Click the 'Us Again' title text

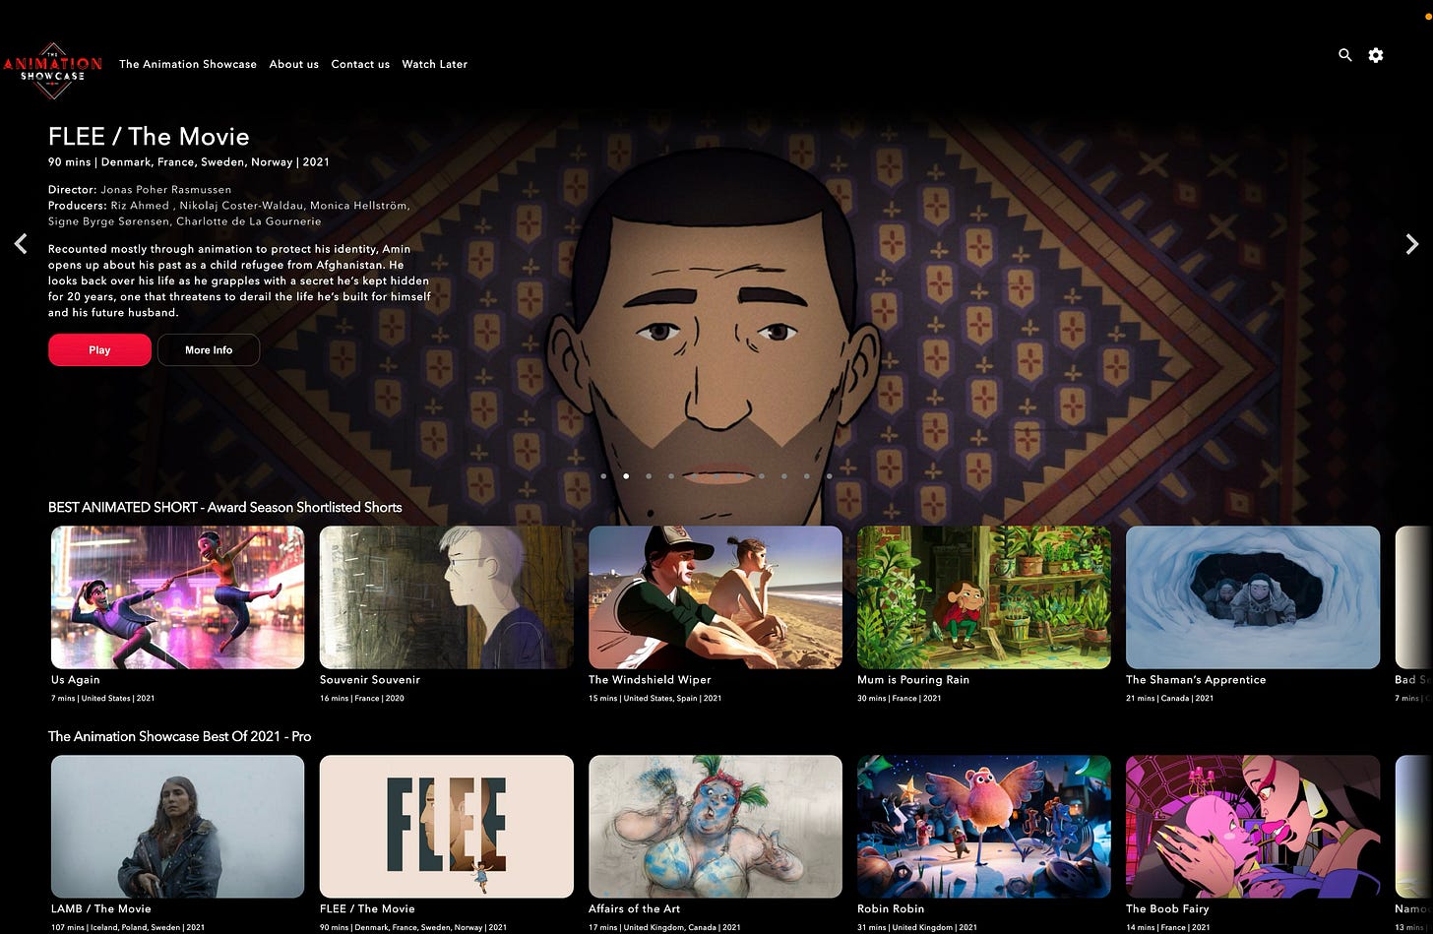tap(76, 680)
